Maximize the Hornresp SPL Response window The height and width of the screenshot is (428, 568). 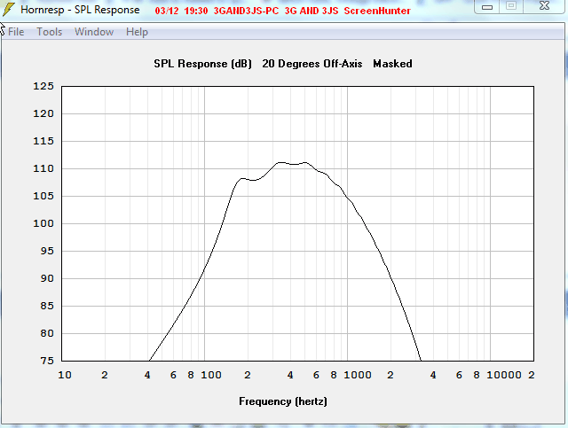pos(511,6)
